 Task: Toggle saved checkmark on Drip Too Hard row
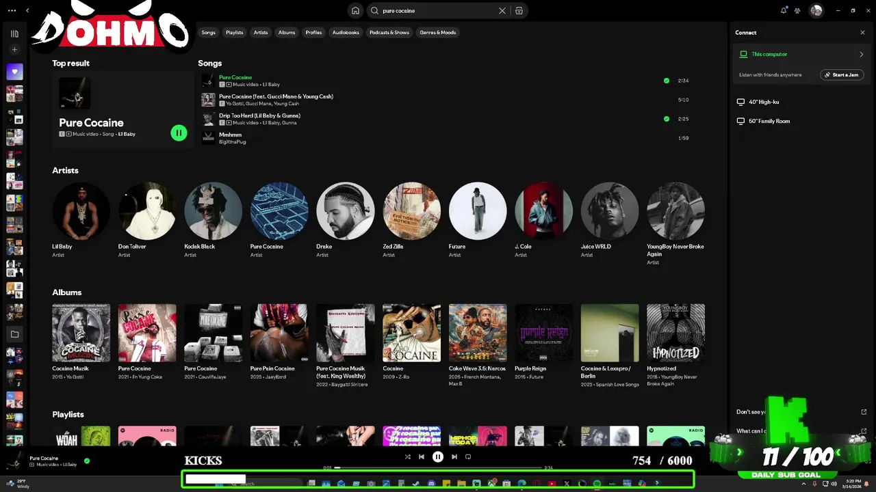click(667, 119)
